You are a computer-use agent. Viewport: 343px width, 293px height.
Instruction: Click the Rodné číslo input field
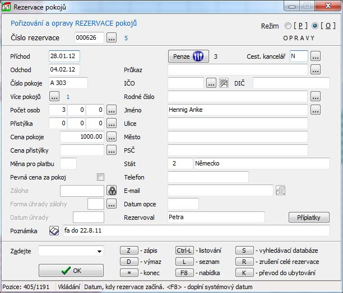pyautogui.click(x=238, y=96)
